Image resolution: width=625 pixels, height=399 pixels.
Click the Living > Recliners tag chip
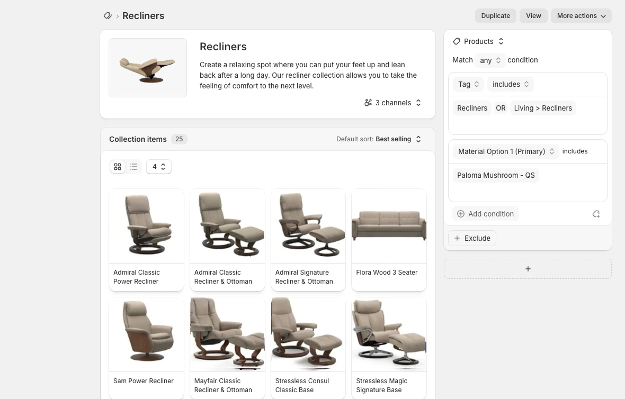tap(542, 108)
